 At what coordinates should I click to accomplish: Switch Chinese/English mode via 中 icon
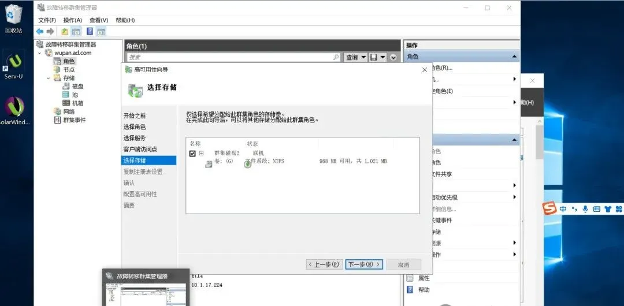click(563, 209)
